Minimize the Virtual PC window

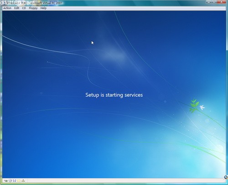(209, 2)
